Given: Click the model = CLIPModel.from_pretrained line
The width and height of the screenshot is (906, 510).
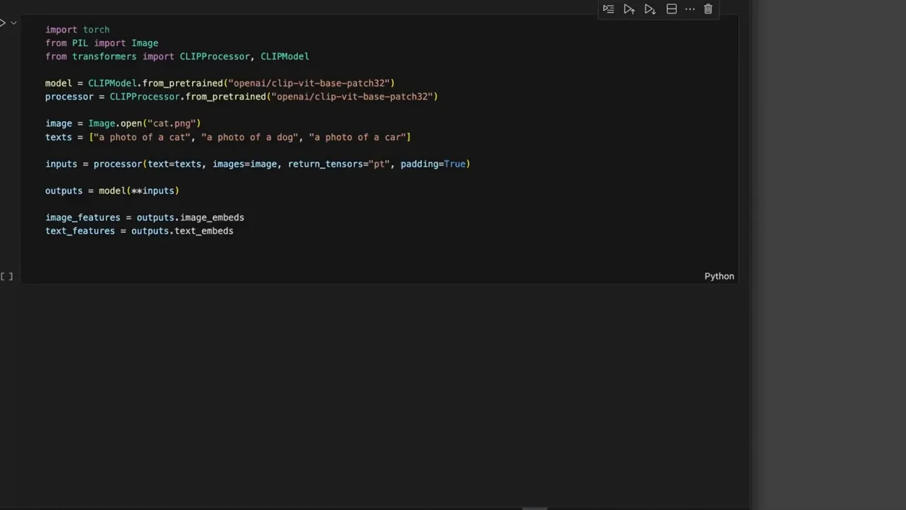Looking at the screenshot, I should 220,83.
